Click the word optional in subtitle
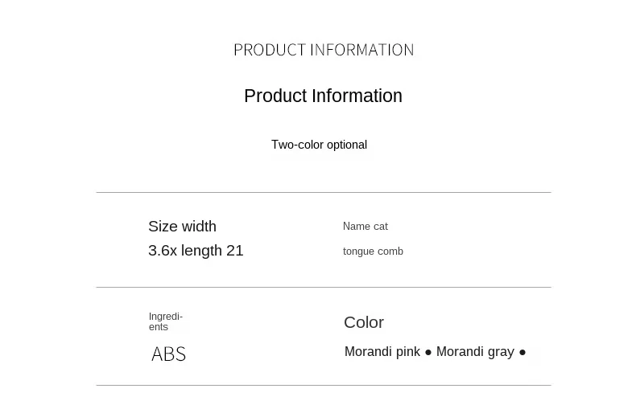The image size is (636, 405). coord(347,145)
